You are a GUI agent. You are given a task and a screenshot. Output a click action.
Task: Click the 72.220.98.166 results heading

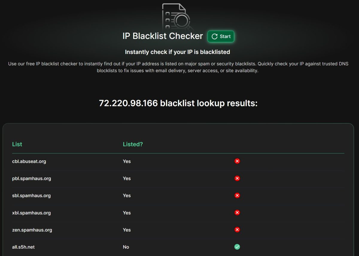click(178, 103)
